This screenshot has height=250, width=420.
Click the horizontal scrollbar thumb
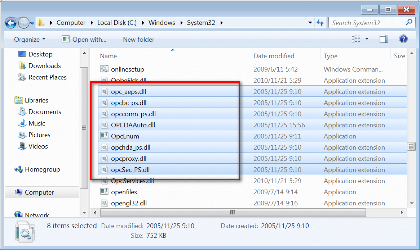233,213
